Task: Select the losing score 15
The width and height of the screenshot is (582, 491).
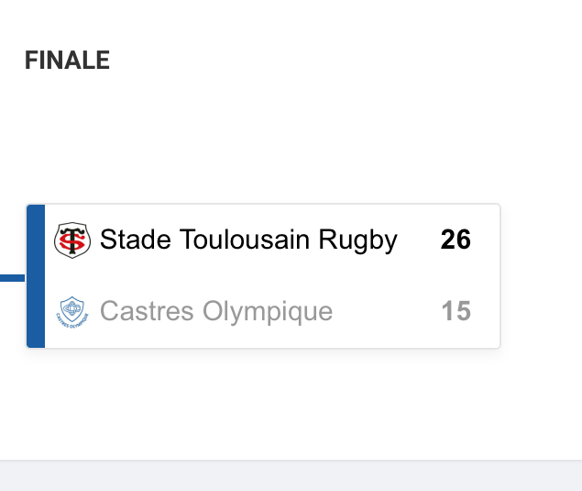Action: [x=456, y=312]
